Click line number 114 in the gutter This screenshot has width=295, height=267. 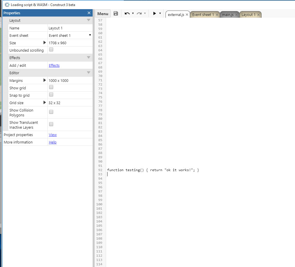point(99,264)
